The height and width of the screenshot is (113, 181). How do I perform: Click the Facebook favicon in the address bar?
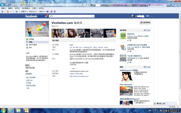pyautogui.click(x=10, y=5)
